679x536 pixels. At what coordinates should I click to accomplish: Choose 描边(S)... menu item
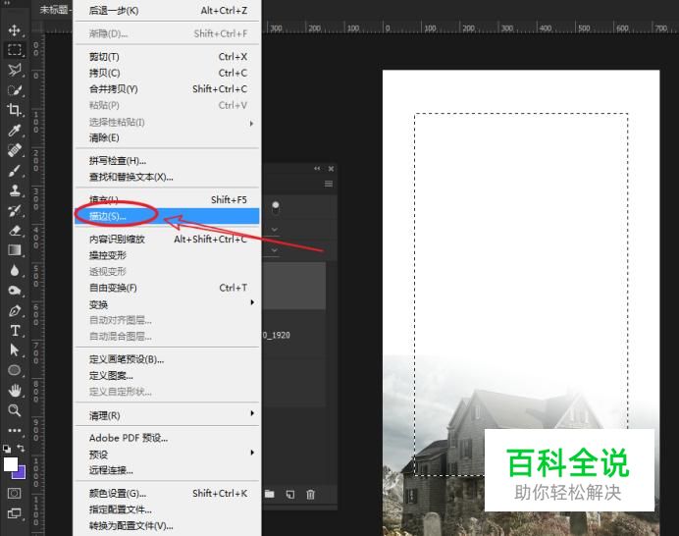click(168, 216)
